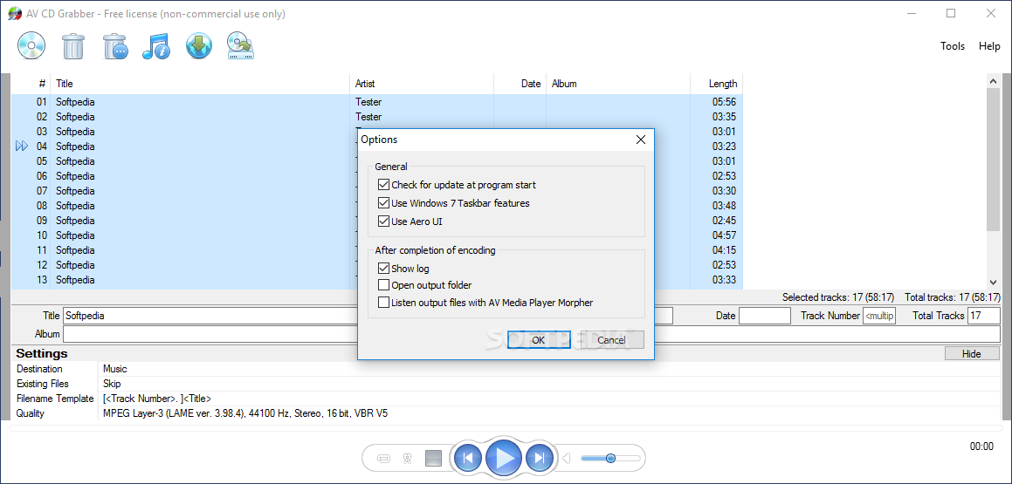
Task: Enable Listen output files with AV Media Player Morpher
Action: [384, 303]
